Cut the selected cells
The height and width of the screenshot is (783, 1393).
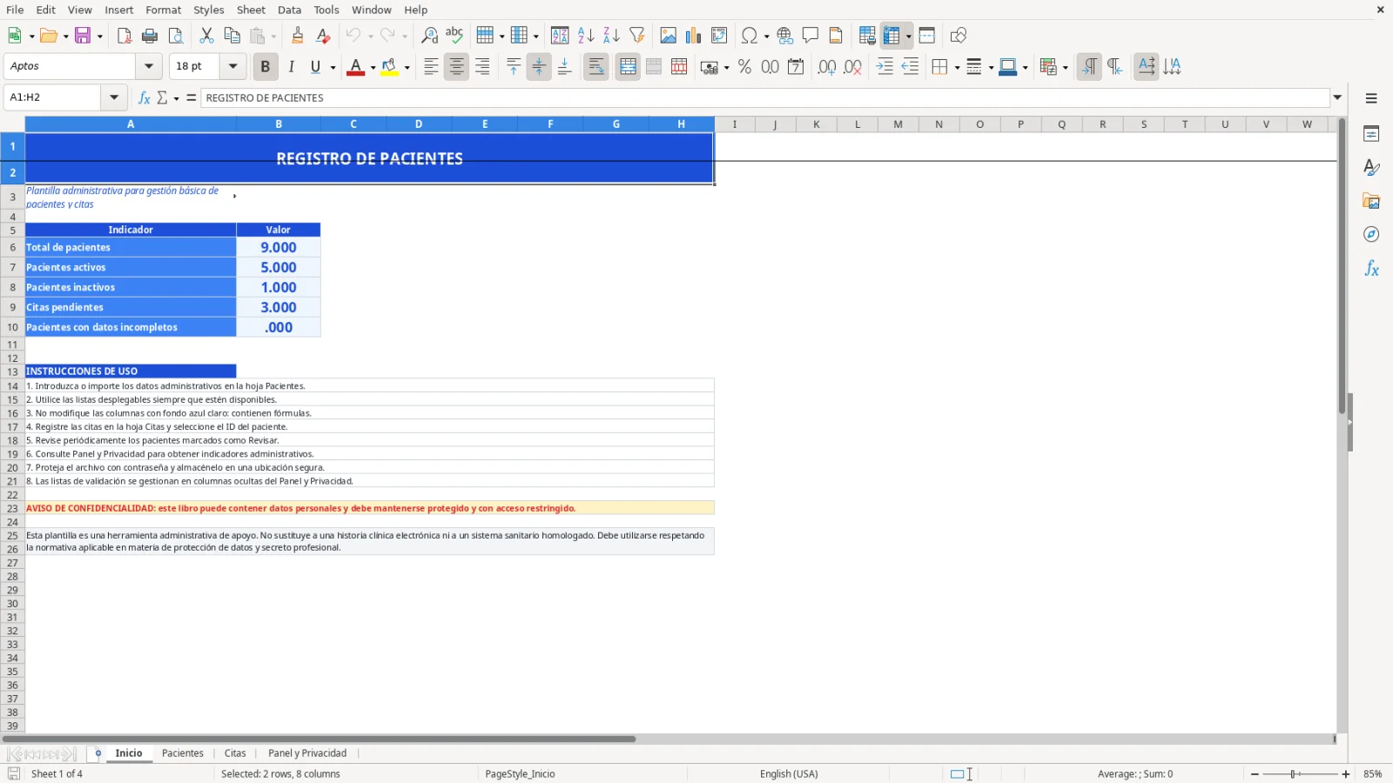pos(206,36)
